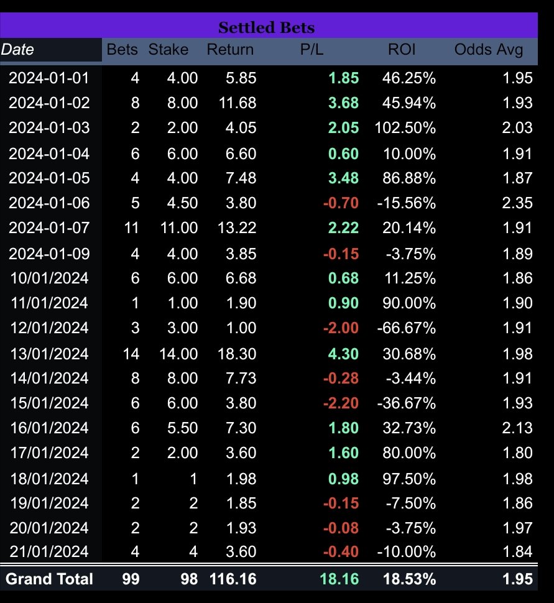The image size is (554, 603).
Task: Click the date cell 17/01/2024
Action: [x=49, y=453]
